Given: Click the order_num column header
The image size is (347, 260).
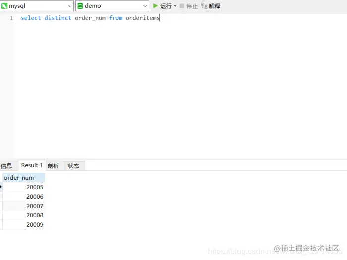Looking at the screenshot, I should 24,178.
